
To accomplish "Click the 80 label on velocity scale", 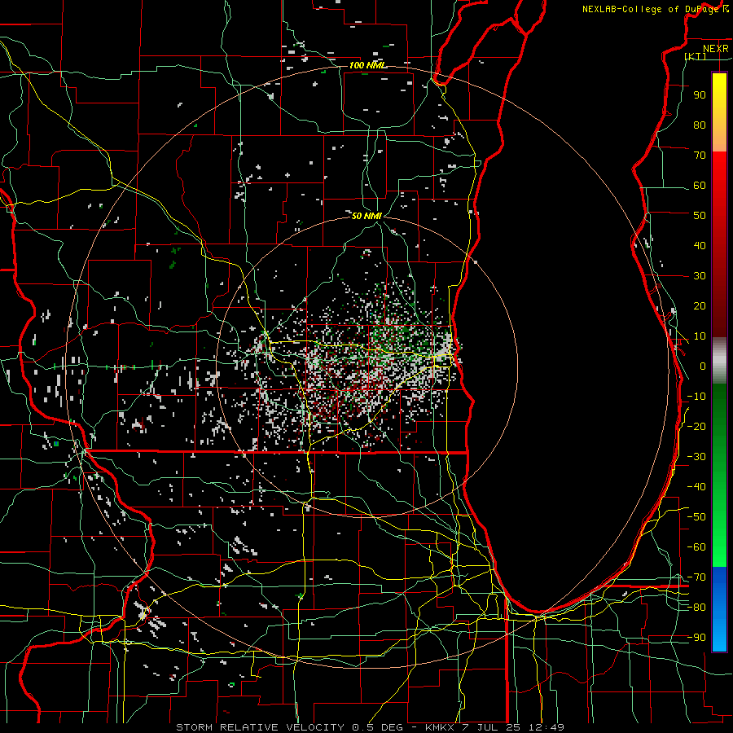I will click(x=700, y=125).
